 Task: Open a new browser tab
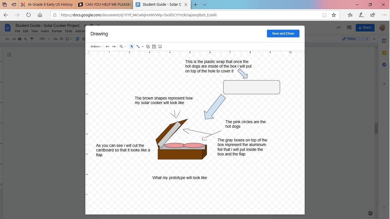195,5
